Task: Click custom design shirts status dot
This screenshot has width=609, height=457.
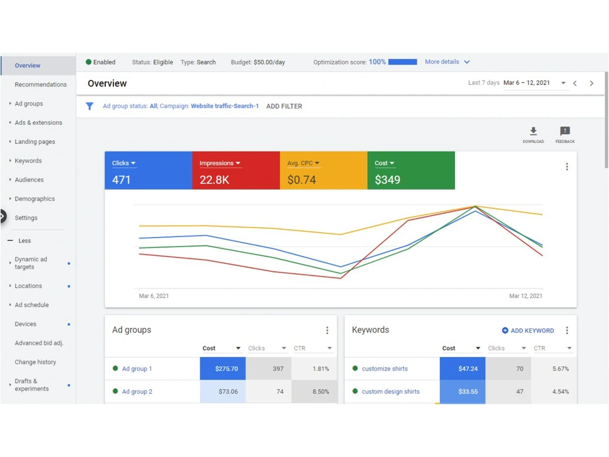Action: [355, 391]
